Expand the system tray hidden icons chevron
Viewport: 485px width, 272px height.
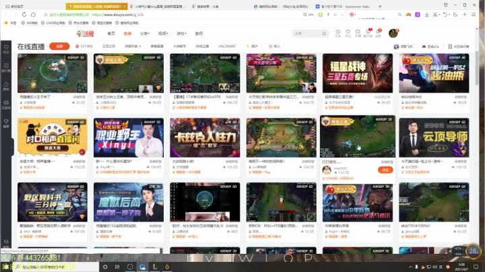410,267
